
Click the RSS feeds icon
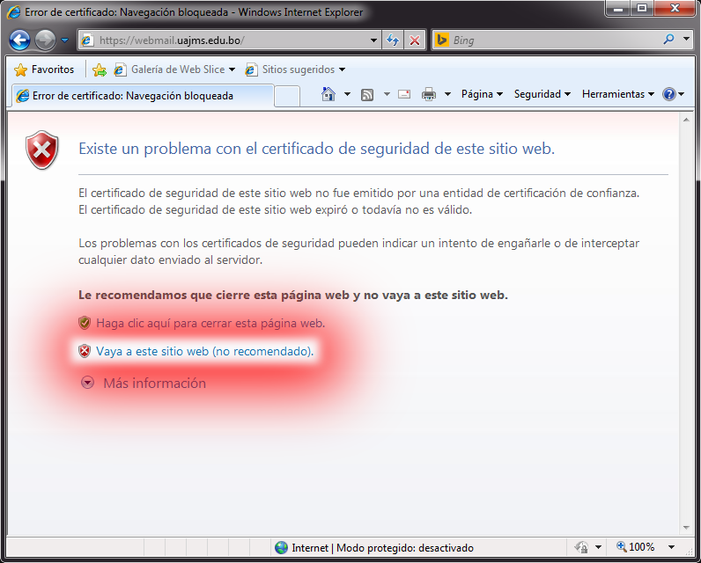click(367, 94)
